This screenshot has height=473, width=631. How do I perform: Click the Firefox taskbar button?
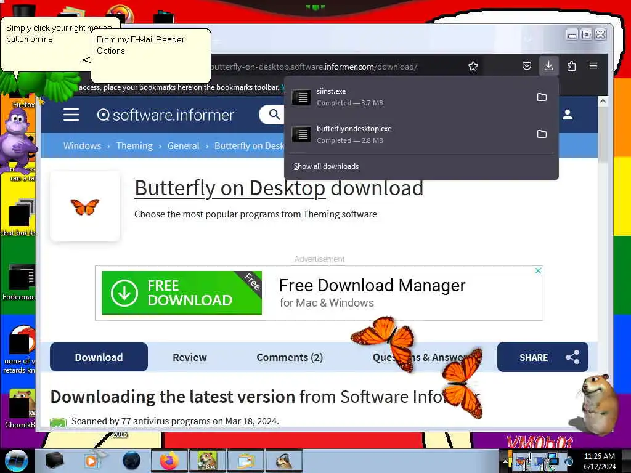[x=169, y=461]
